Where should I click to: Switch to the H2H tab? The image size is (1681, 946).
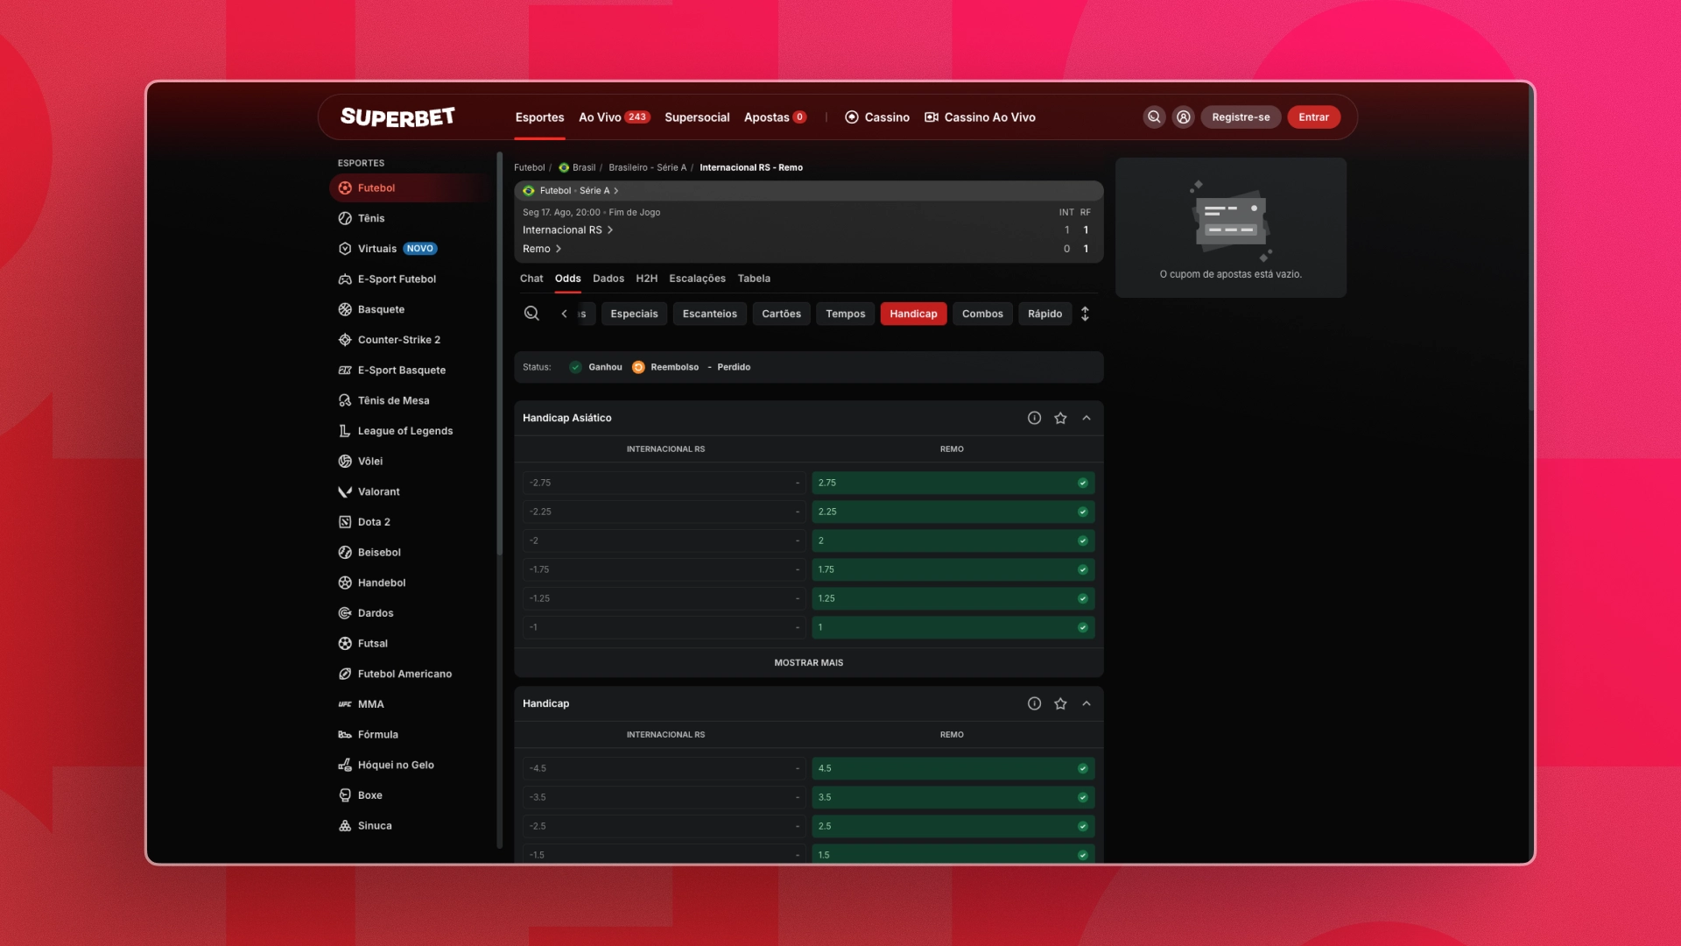tap(647, 279)
